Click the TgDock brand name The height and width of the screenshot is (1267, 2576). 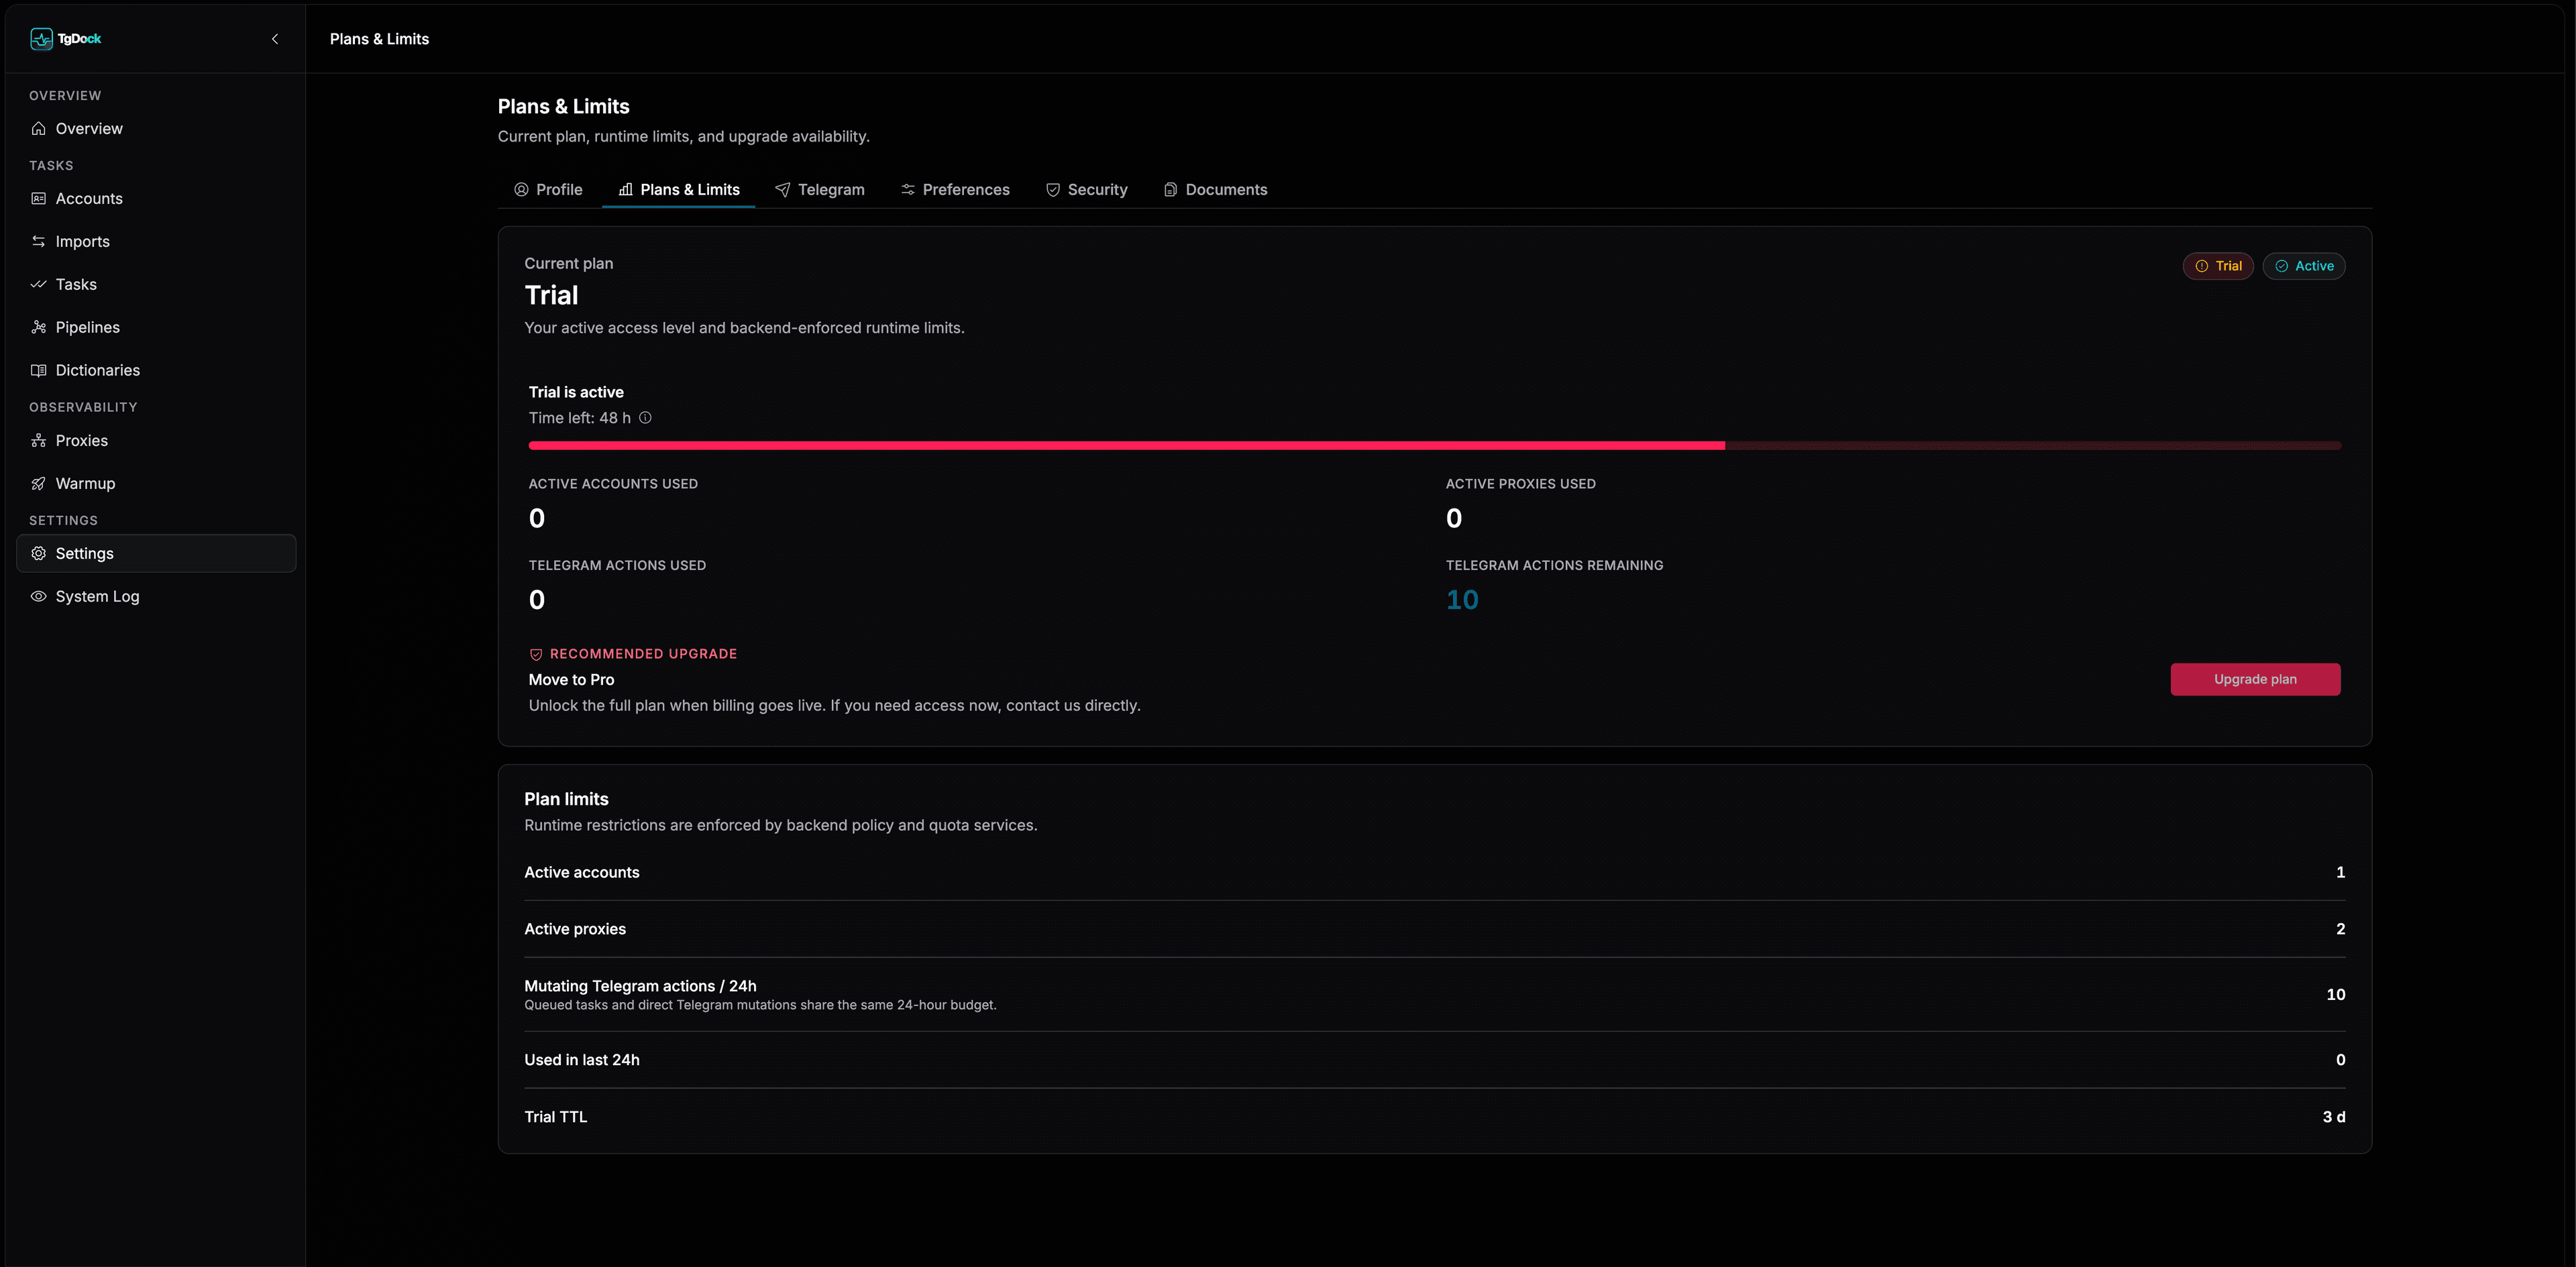point(79,39)
